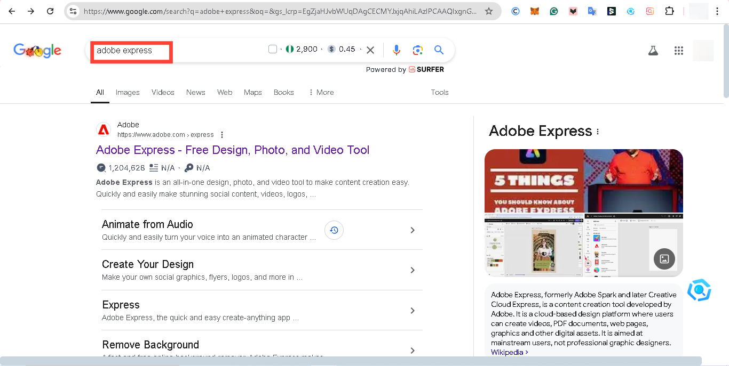Open the Grammarly extension icon
The height and width of the screenshot is (366, 729).
554,11
